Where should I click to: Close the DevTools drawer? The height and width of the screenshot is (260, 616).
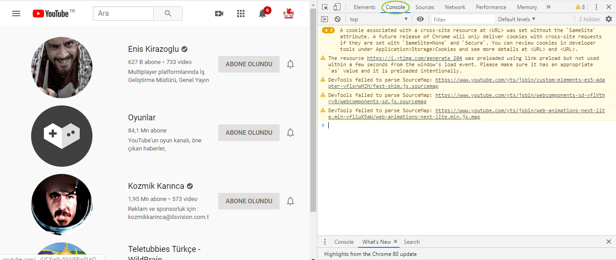click(608, 242)
